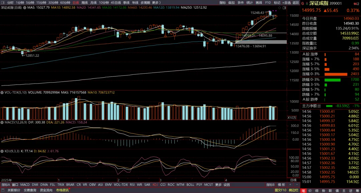Click the plus zoom button beside 模板

coord(290,185)
